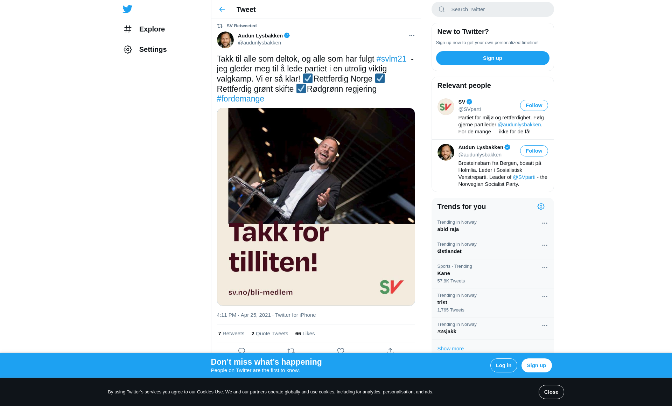This screenshot has height=406, width=672.
Task: Open tweet's more options ellipsis
Action: [412, 35]
